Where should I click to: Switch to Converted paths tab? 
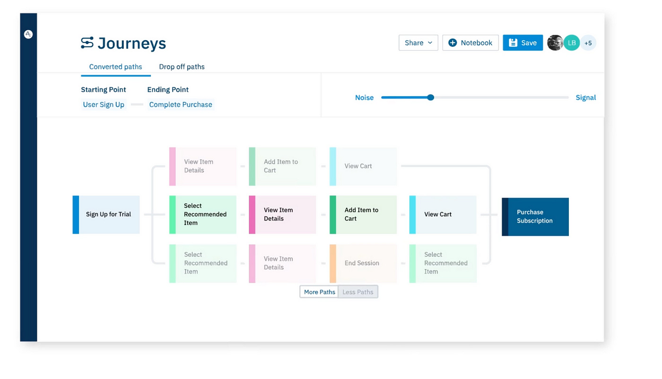tap(116, 67)
